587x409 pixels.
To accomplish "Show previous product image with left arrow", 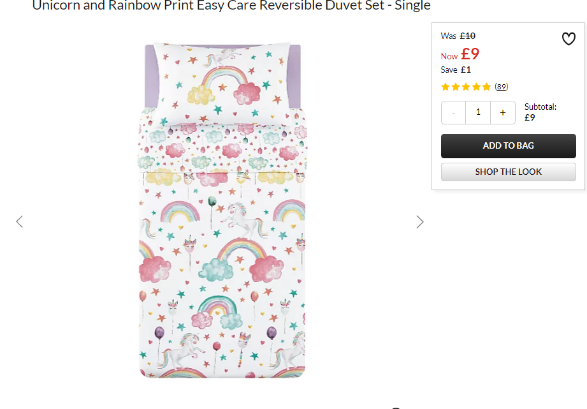I will [20, 221].
